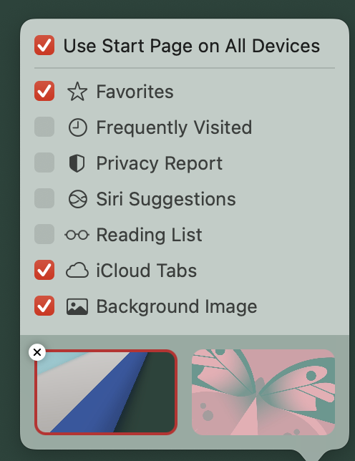
Task: Click the Frequently Visited clock icon
Action: (77, 127)
